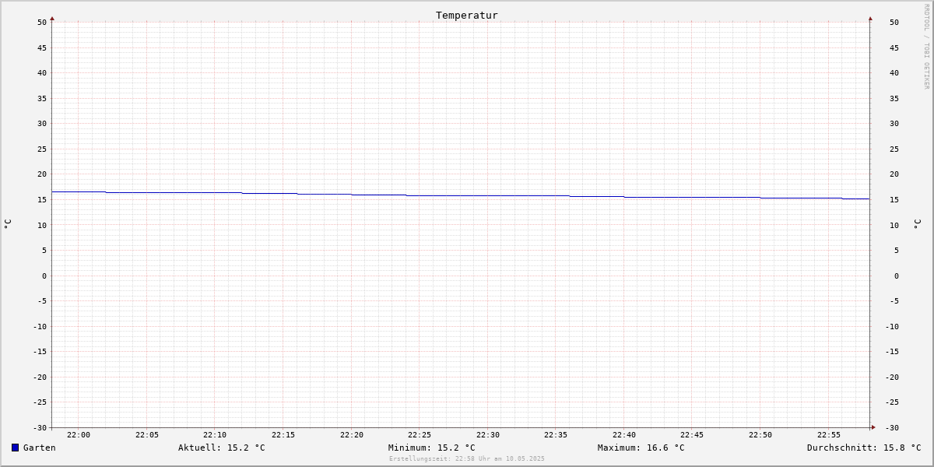Select the Aktuell: 15.2 °C value

[x=222, y=448]
